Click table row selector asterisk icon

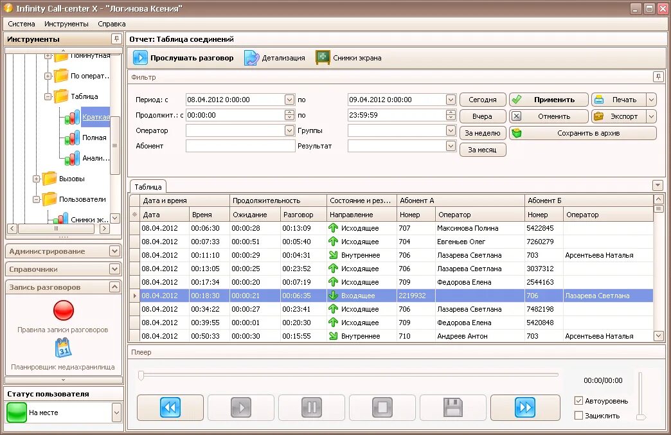(x=135, y=215)
